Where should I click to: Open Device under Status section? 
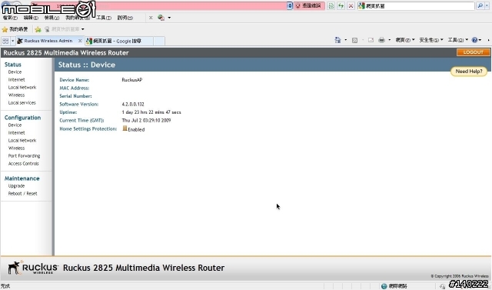point(15,72)
